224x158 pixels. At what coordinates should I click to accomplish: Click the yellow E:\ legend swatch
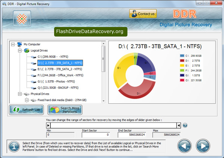click(182, 66)
